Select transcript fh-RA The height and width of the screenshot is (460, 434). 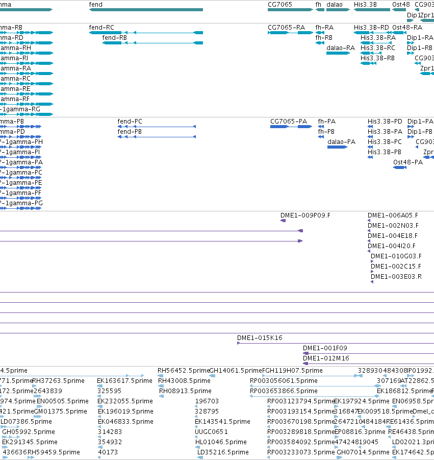[320, 33]
